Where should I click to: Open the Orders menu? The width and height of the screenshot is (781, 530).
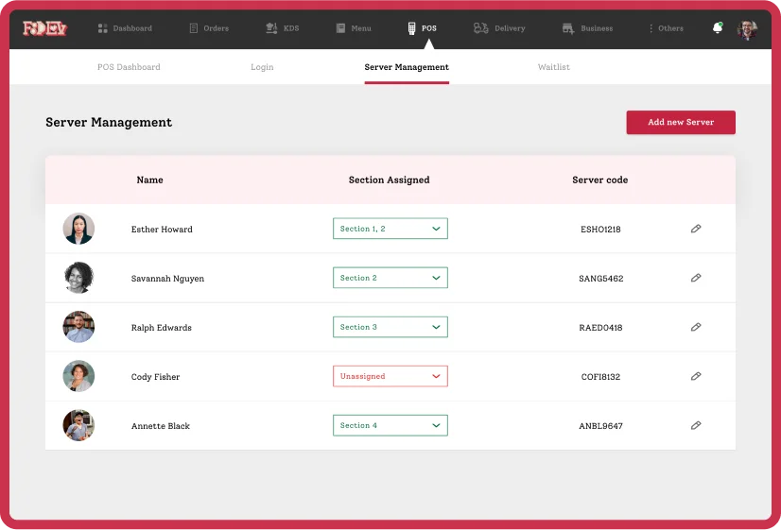209,28
